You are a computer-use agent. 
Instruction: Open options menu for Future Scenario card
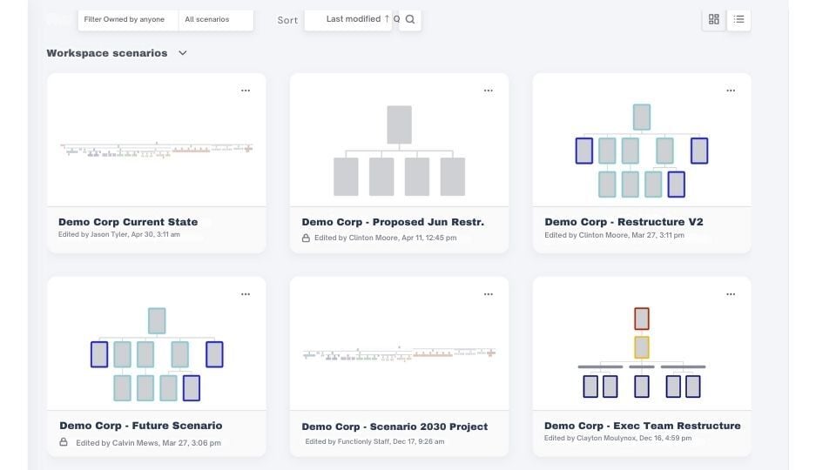(246, 294)
